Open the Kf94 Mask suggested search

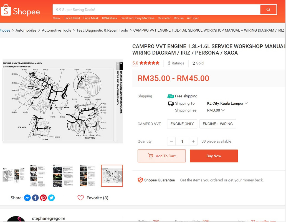[x=110, y=18]
